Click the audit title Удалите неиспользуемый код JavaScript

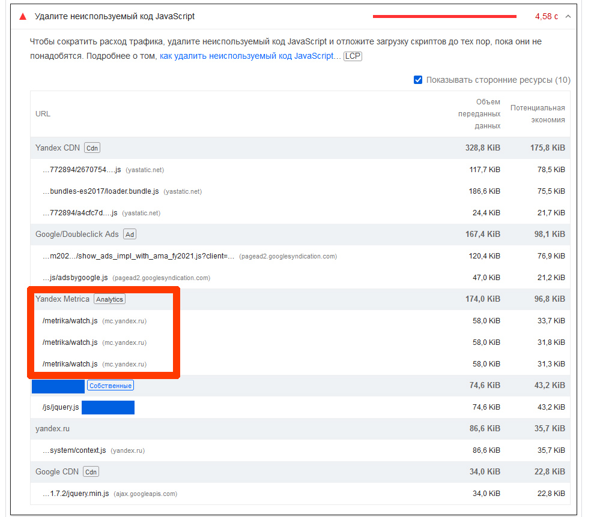click(x=114, y=16)
